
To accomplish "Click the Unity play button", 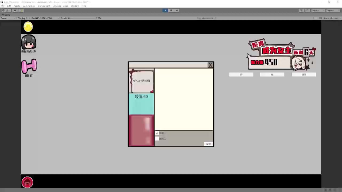I will tap(165, 10).
